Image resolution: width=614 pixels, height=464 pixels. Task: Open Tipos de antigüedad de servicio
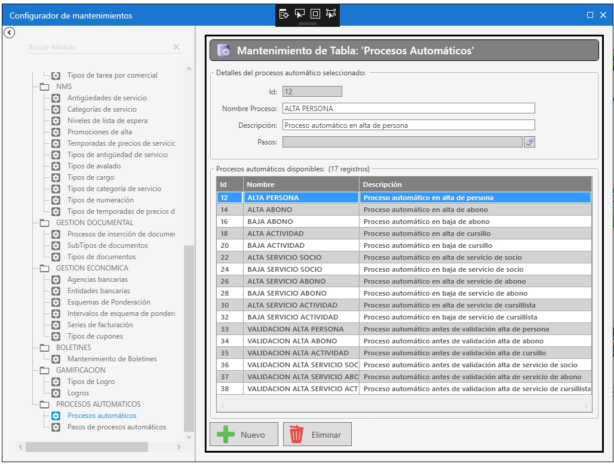(x=118, y=155)
